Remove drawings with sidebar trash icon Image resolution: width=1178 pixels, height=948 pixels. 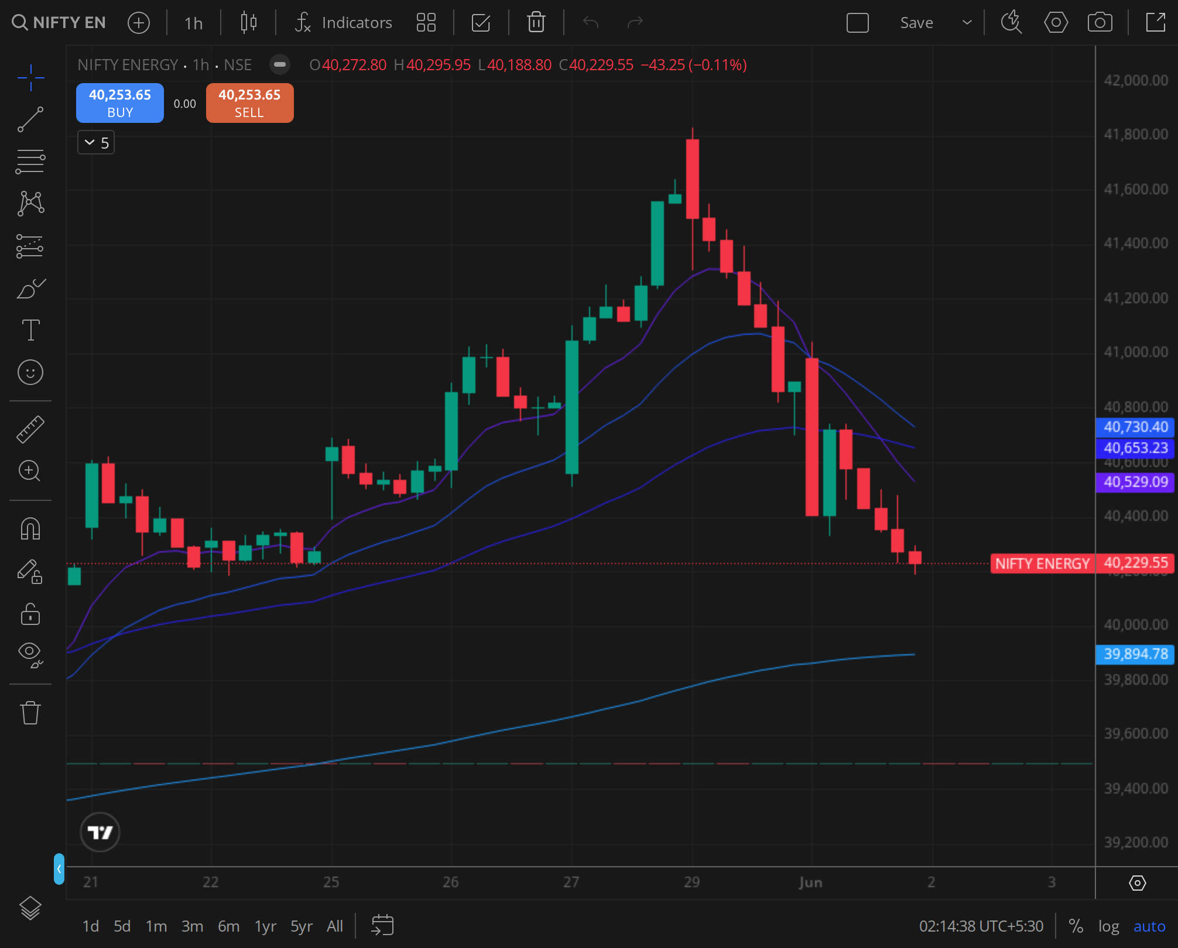(30, 713)
